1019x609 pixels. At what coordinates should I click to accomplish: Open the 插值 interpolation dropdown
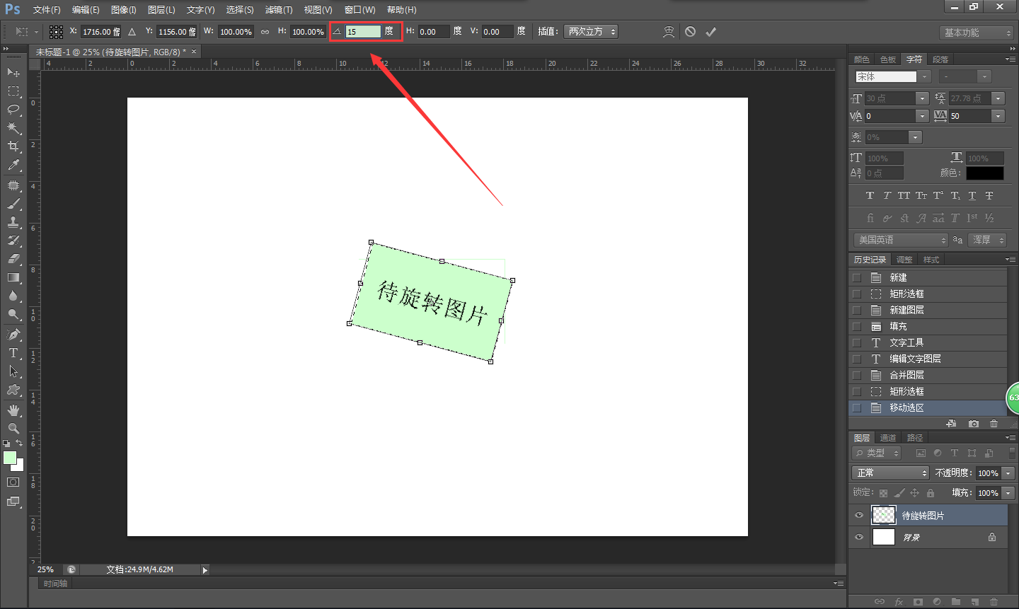[x=591, y=32]
